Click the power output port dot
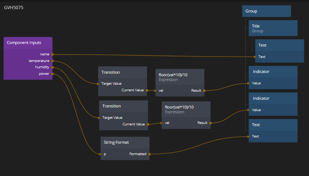 click(x=53, y=74)
